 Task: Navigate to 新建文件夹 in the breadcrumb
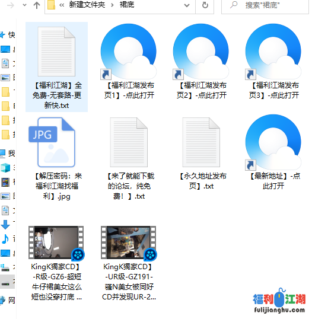(x=87, y=5)
